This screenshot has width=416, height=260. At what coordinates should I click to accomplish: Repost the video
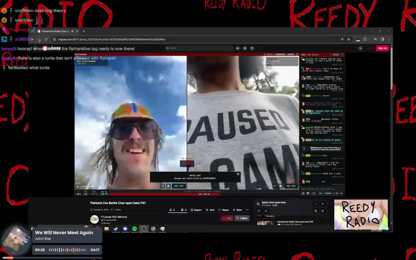[x=224, y=210]
